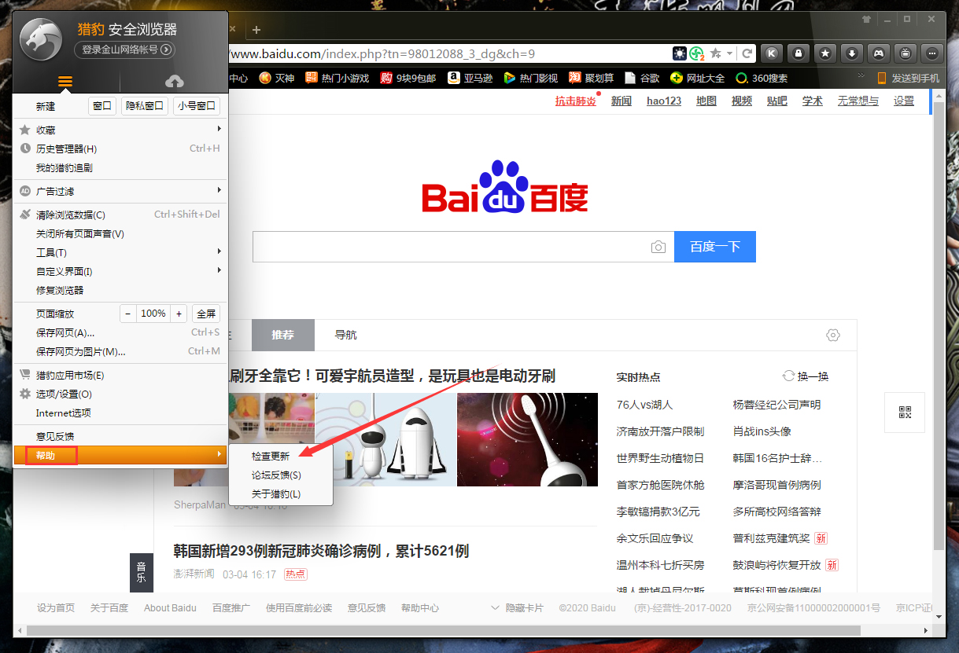This screenshot has height=653, width=959.
Task: Open the hao123 link
Action: 663,101
